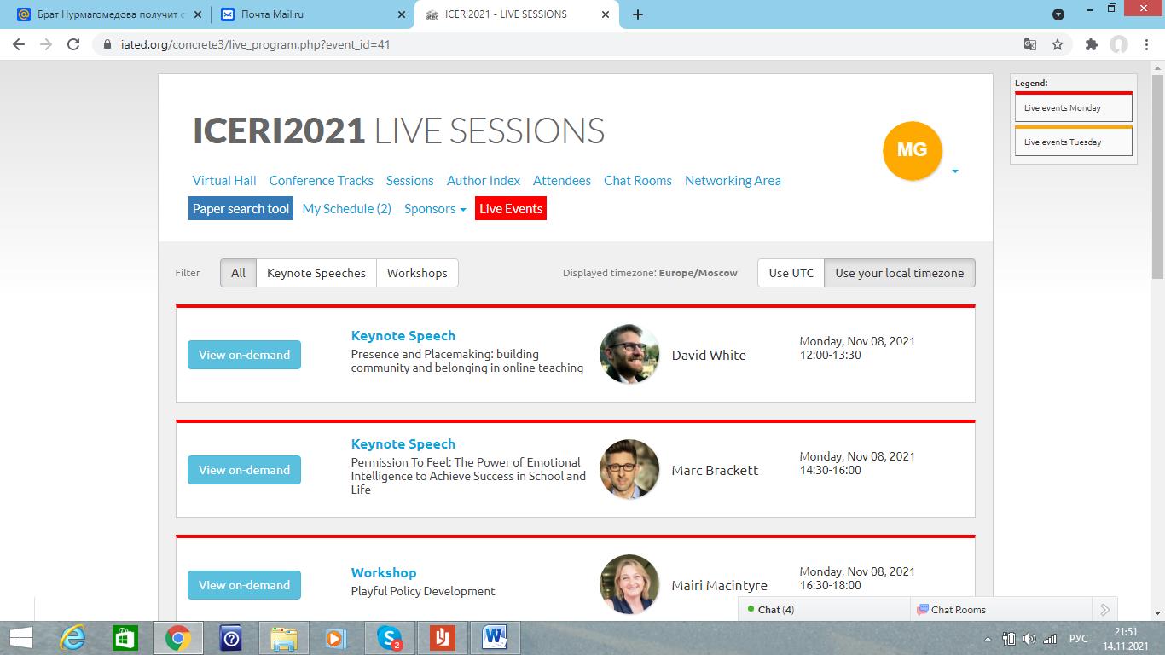Click the Google Translate icon in address bar
The width and height of the screenshot is (1165, 655).
tap(1030, 44)
